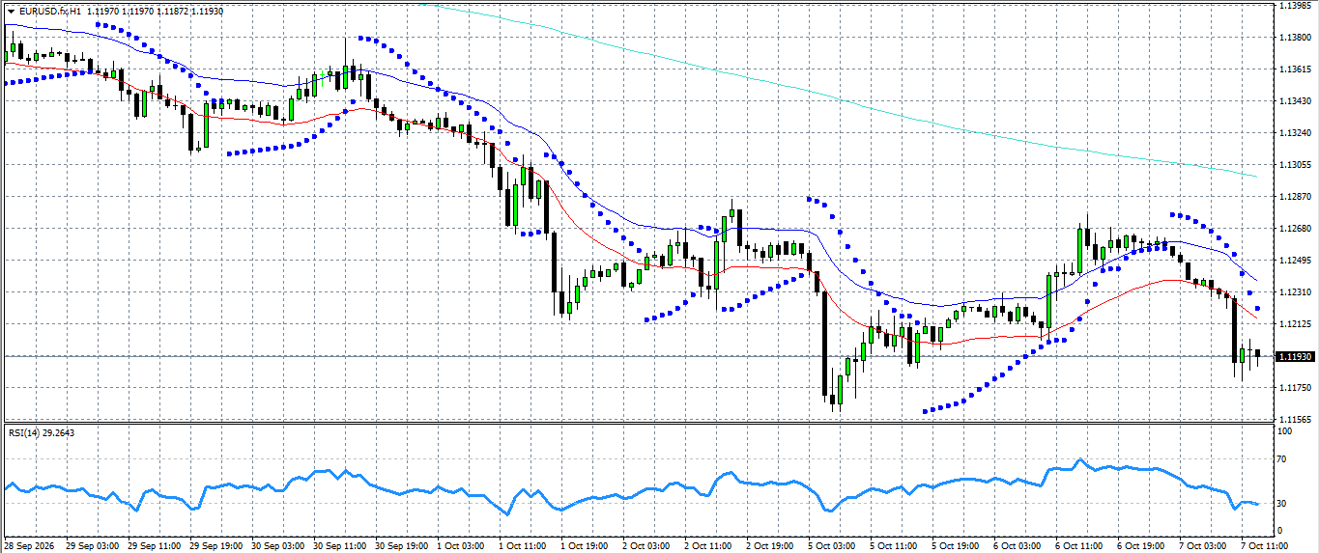Click the 29 Sep 19:00 time label
This screenshot has height=553, width=1319.
215,545
